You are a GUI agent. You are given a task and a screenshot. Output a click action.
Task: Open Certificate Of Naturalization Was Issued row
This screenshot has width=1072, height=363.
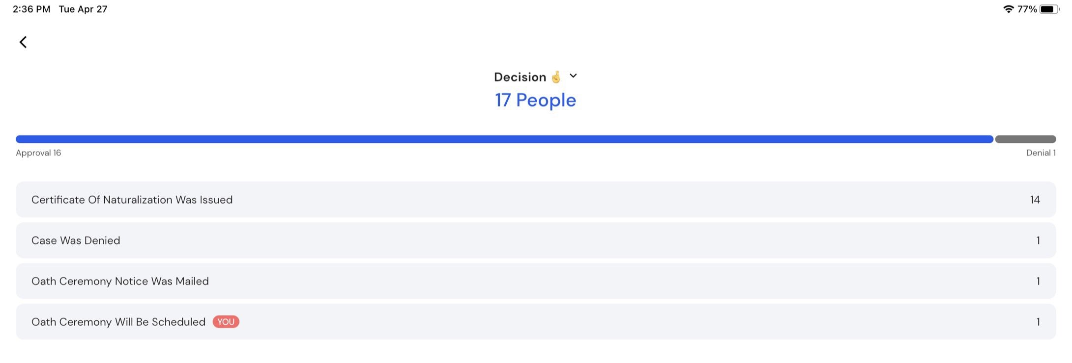[536, 200]
